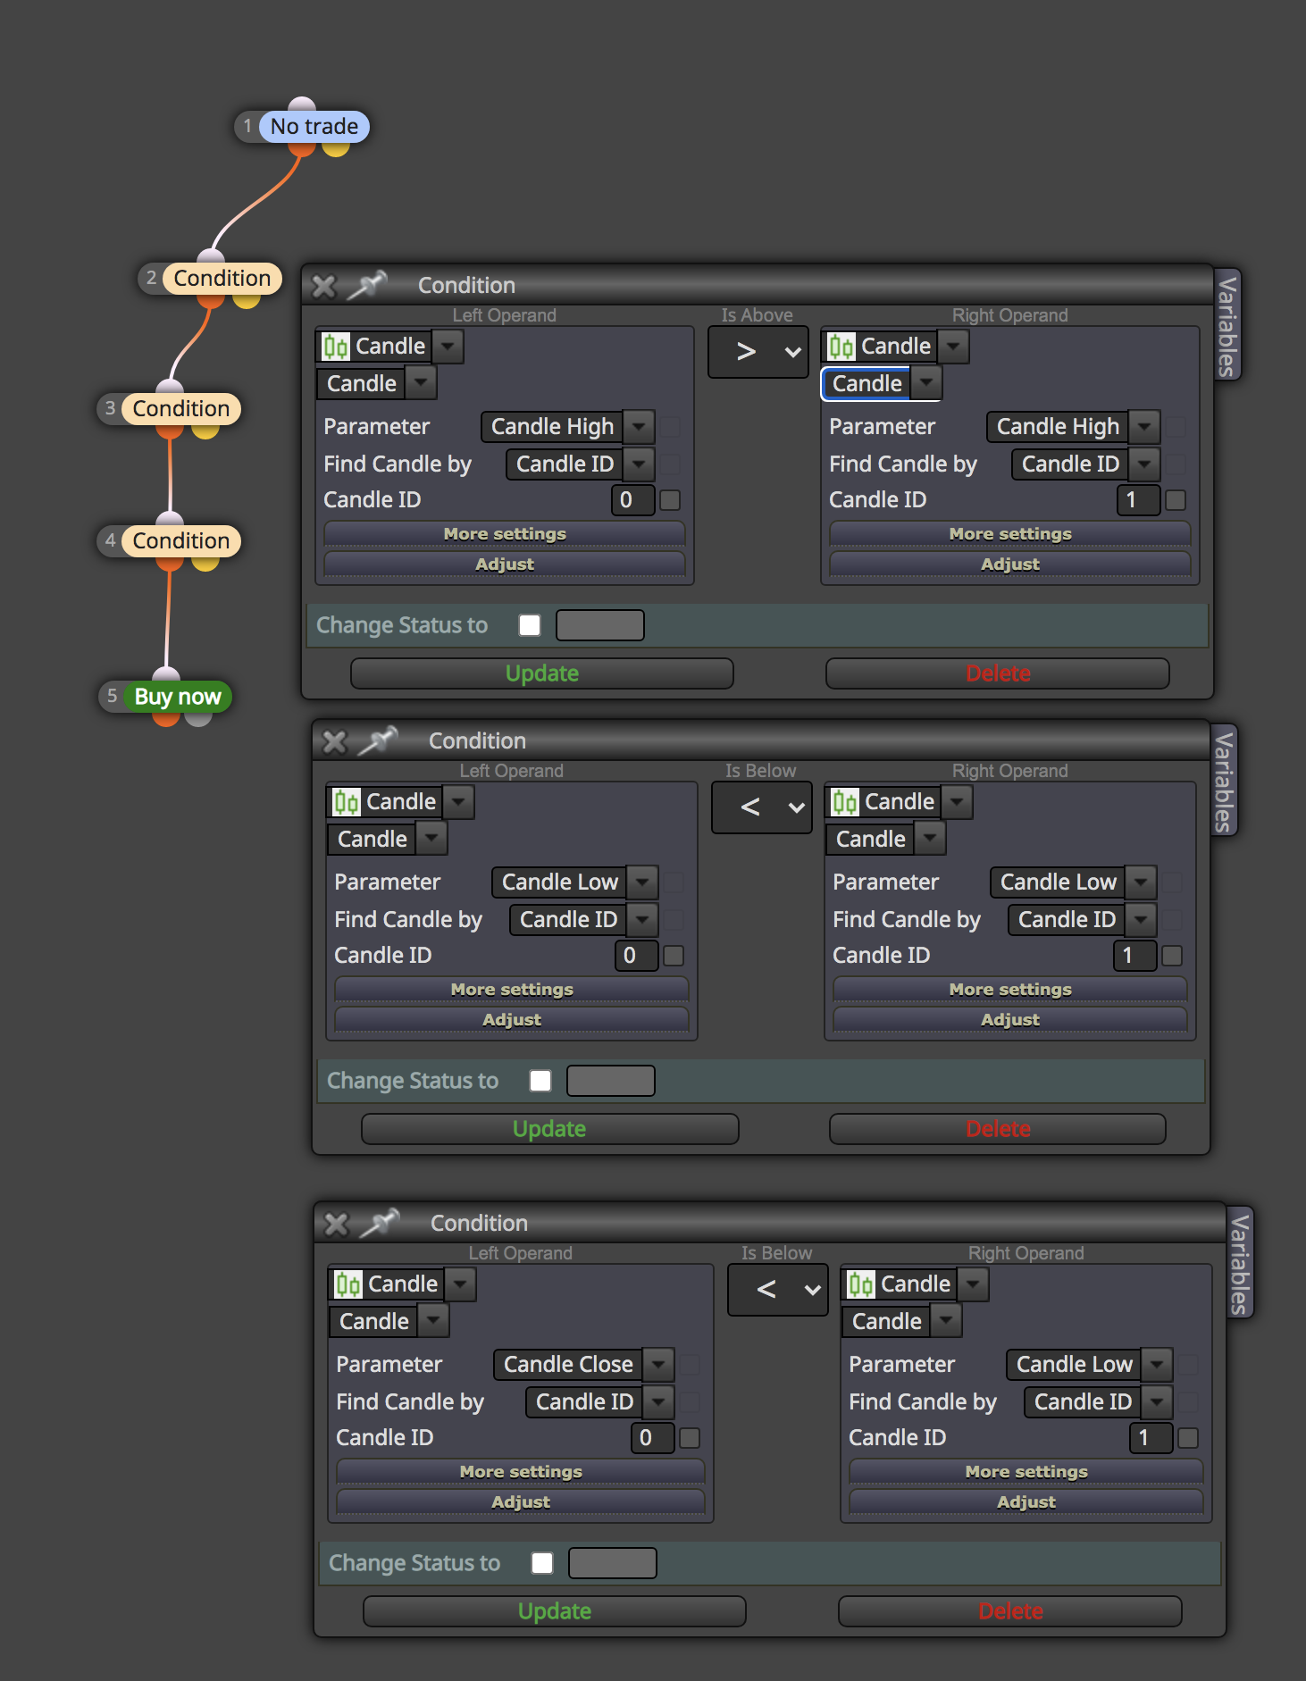Click candlestick icon in third panel's left operand
The image size is (1306, 1681).
348,1284
